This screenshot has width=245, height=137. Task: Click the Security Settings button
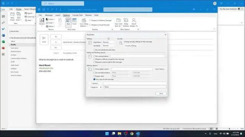pyautogui.click(x=131, y=46)
